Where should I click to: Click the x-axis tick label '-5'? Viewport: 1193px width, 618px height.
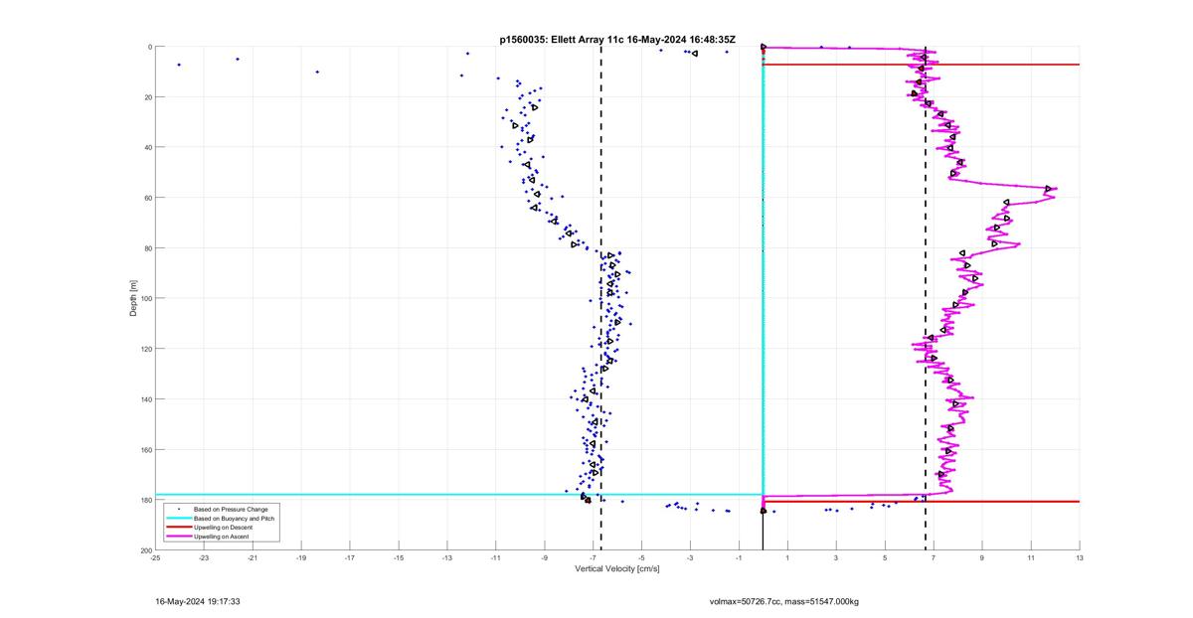(x=641, y=557)
